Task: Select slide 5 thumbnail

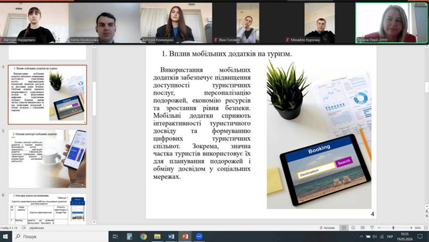Action: pyautogui.click(x=47, y=159)
